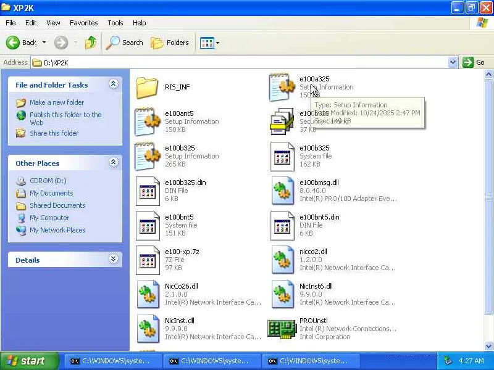Open the Search pane
Viewport: 494px width, 370px height.
(124, 43)
